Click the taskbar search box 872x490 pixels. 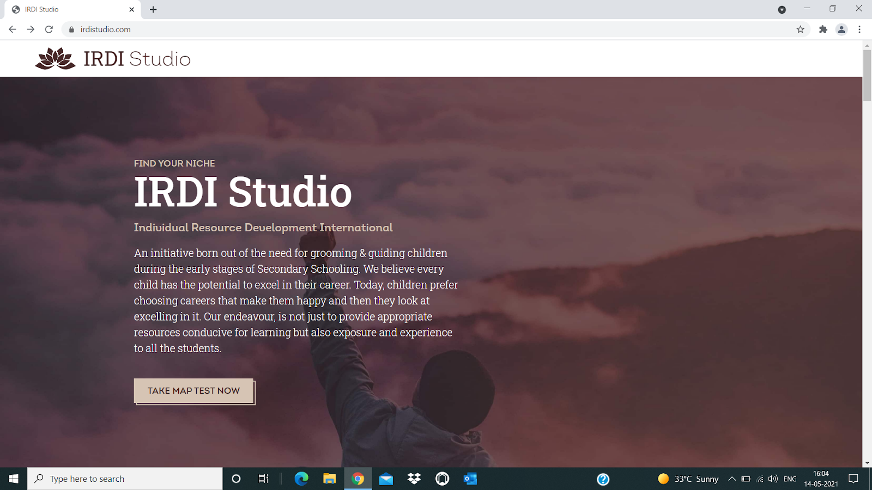125,479
